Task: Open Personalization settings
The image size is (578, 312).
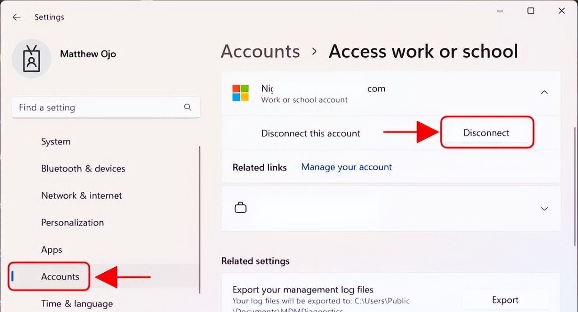Action: (x=72, y=223)
